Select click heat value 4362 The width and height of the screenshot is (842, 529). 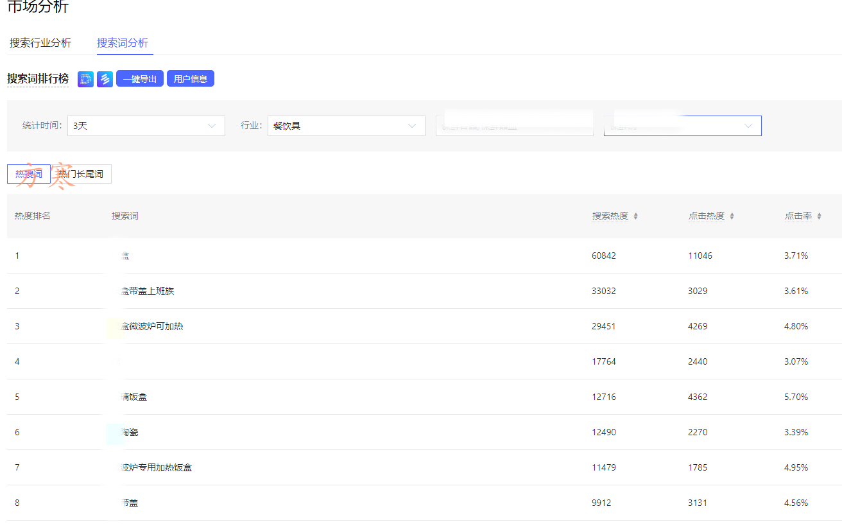pyautogui.click(x=698, y=397)
